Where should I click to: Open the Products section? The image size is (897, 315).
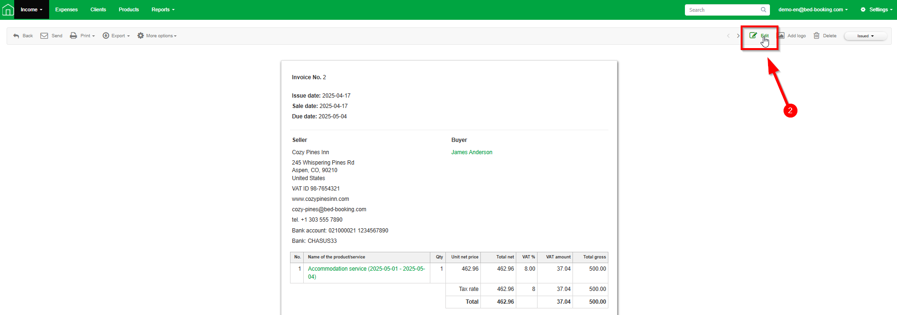tap(128, 9)
